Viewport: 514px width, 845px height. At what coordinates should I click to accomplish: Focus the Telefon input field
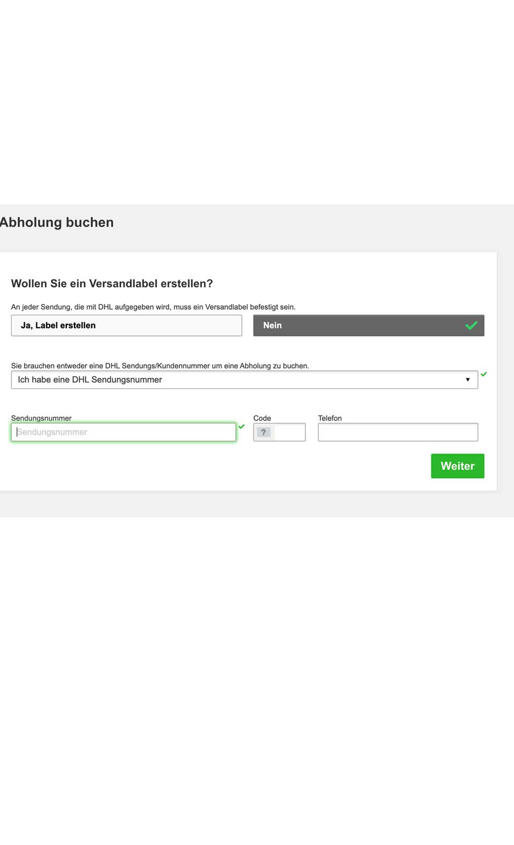tap(398, 432)
